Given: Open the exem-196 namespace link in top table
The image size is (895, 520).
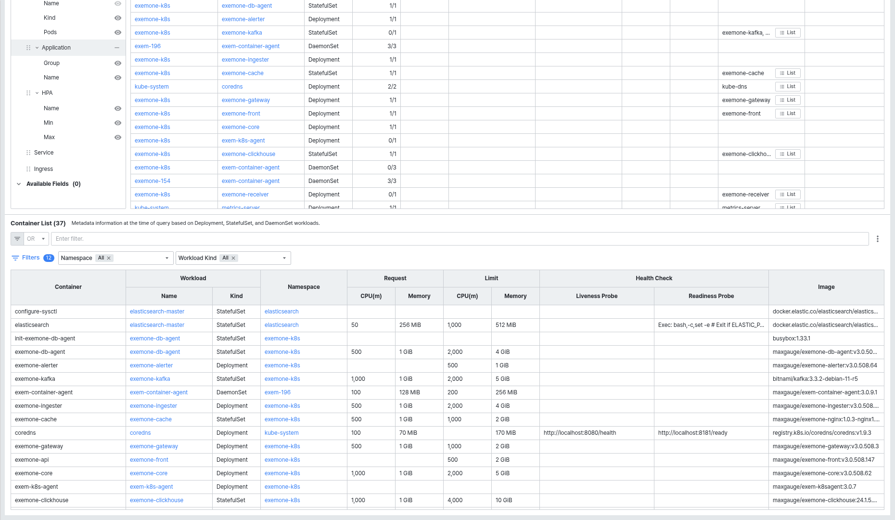Looking at the screenshot, I should coord(148,46).
